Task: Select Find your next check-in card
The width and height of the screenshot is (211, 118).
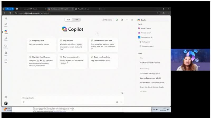Action: point(72,61)
